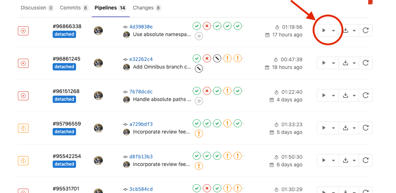This screenshot has width=396, height=193.
Task: Open artifacts download dropdown for pipeline #95542254
Action: (x=349, y=161)
